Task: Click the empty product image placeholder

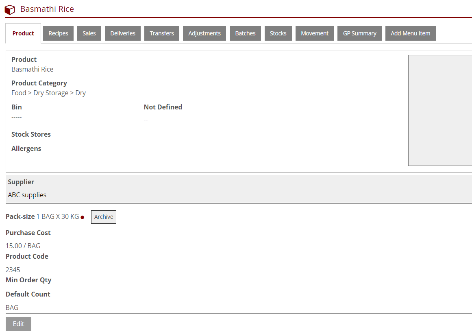Action: click(440, 110)
